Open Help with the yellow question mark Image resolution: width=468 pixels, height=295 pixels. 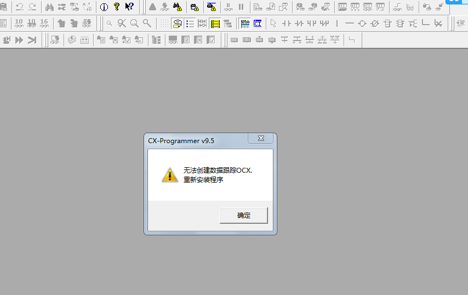(116, 7)
